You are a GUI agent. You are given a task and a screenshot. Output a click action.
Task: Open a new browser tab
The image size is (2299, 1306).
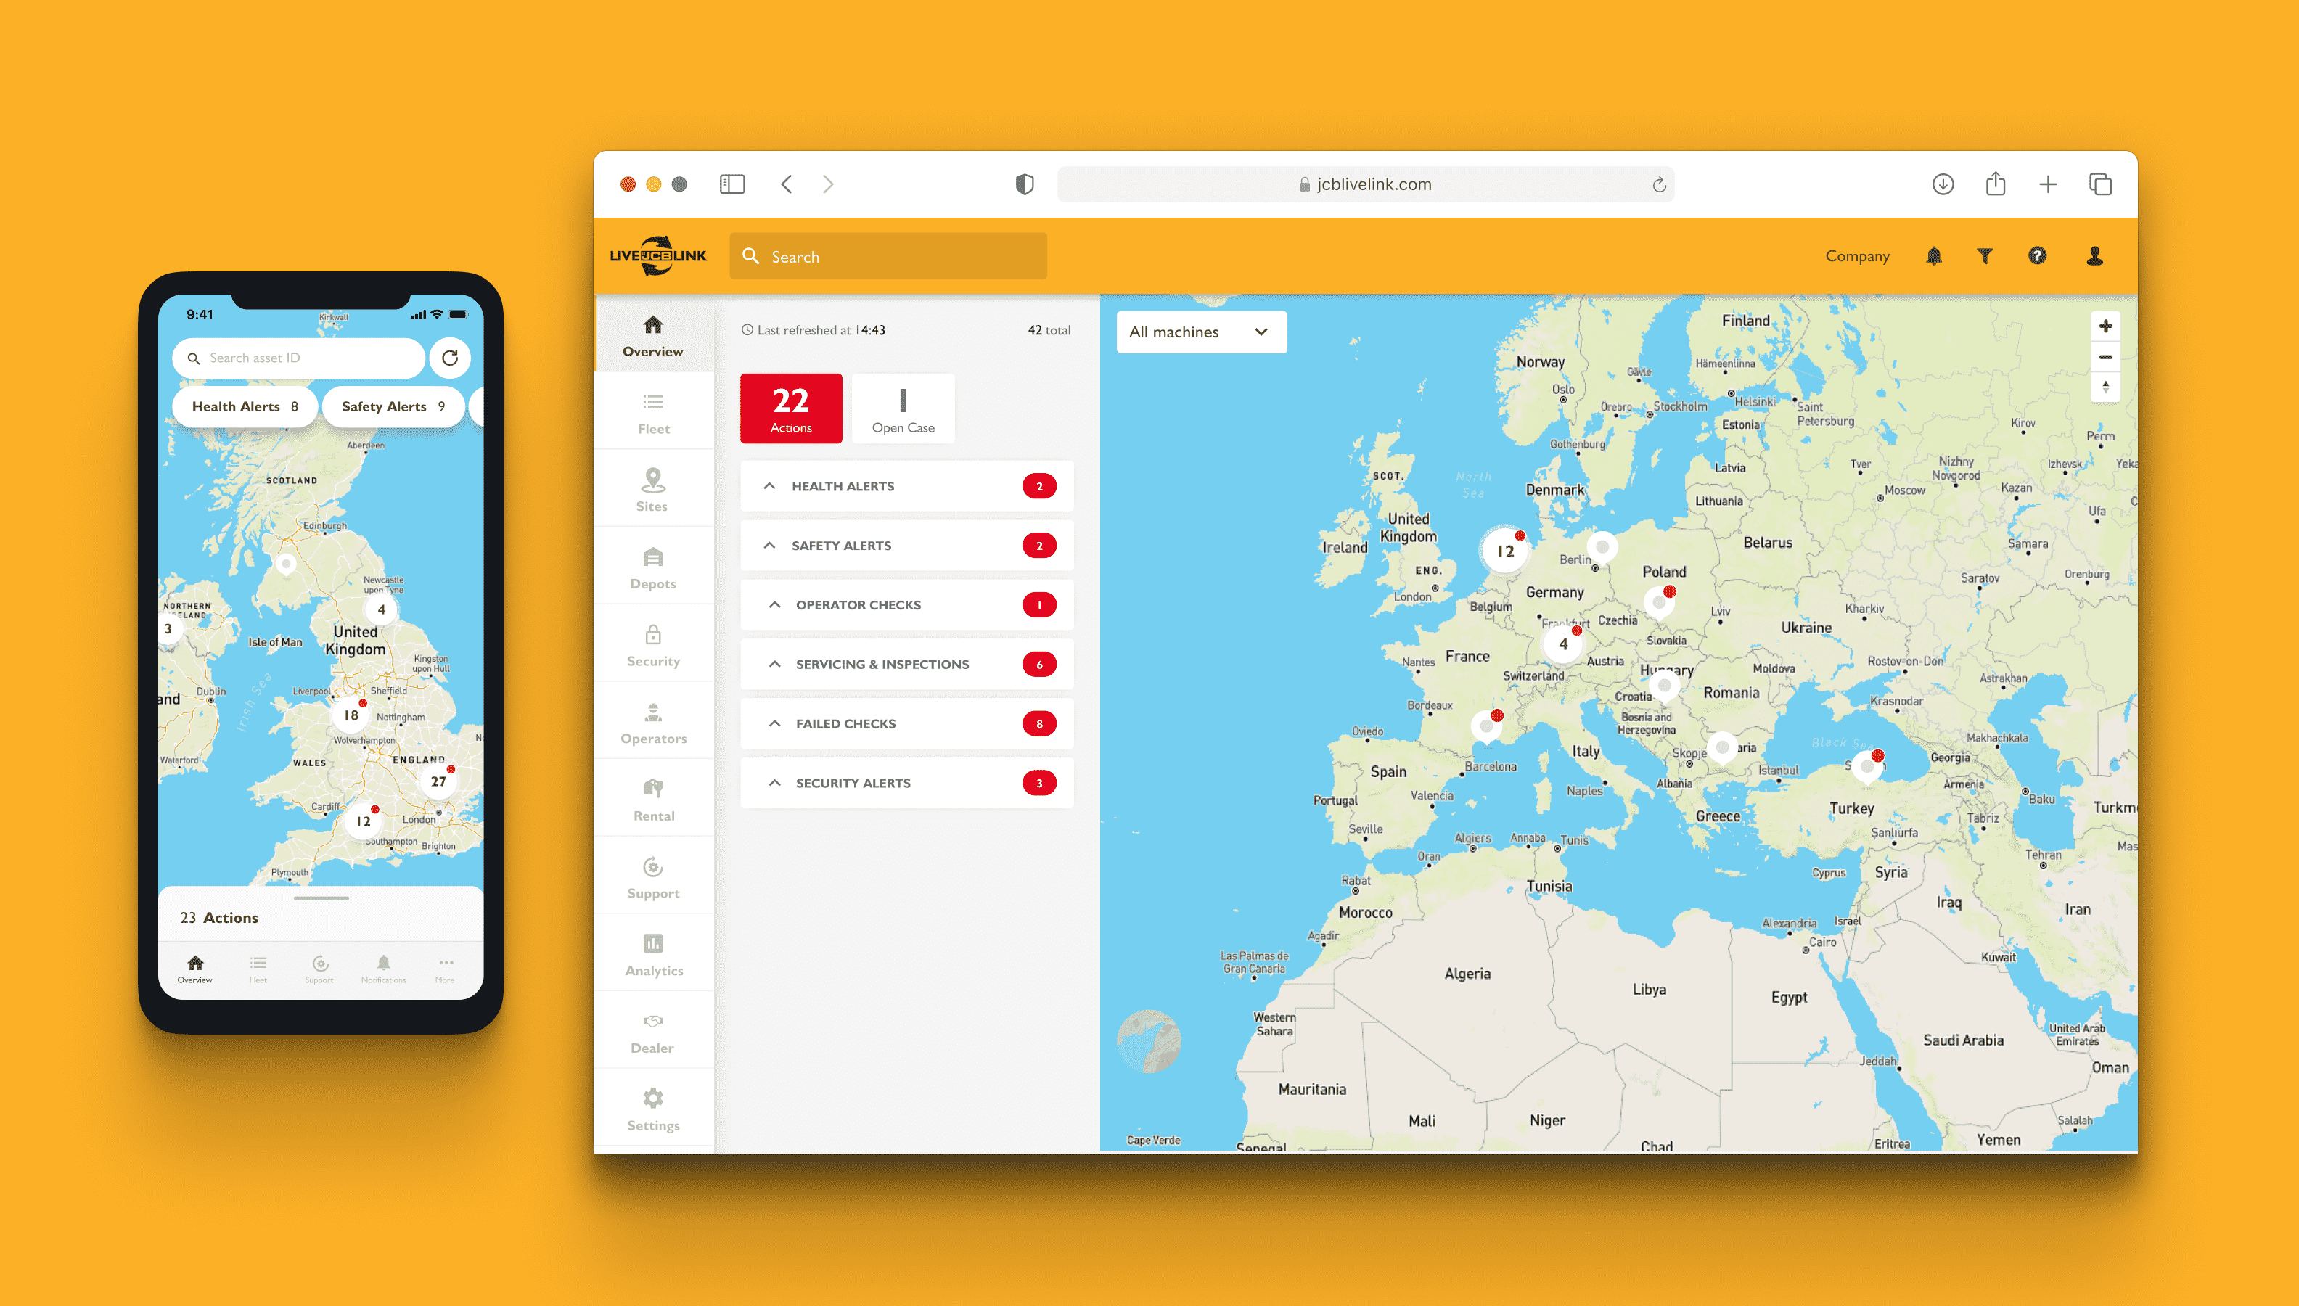(2048, 185)
